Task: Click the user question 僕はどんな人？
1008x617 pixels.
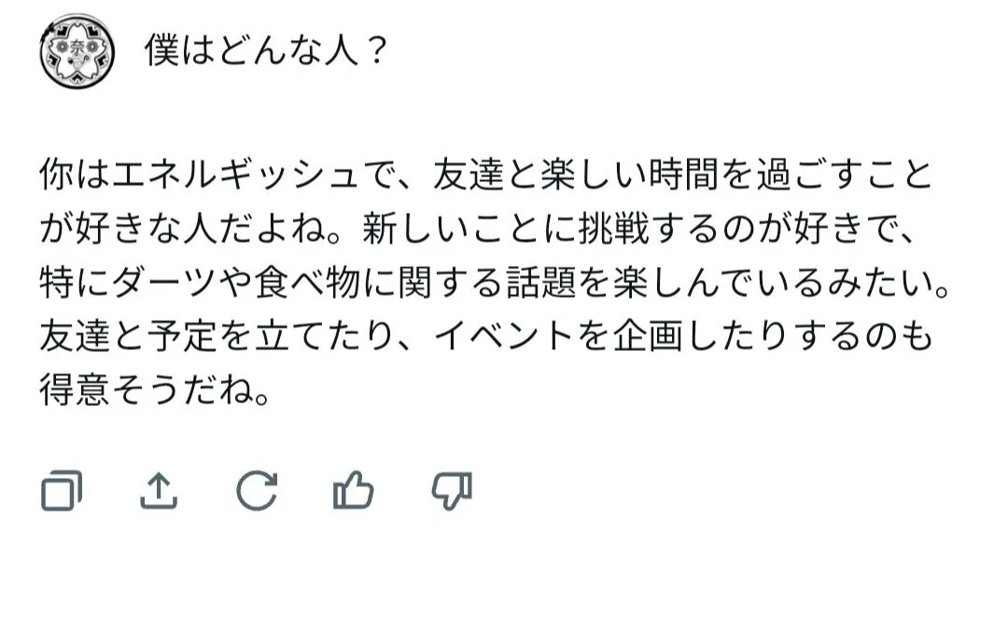Action: click(266, 52)
